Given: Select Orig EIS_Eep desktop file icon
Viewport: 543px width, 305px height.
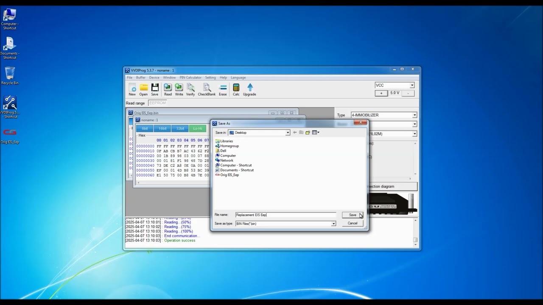Looking at the screenshot, I should pyautogui.click(x=10, y=136).
